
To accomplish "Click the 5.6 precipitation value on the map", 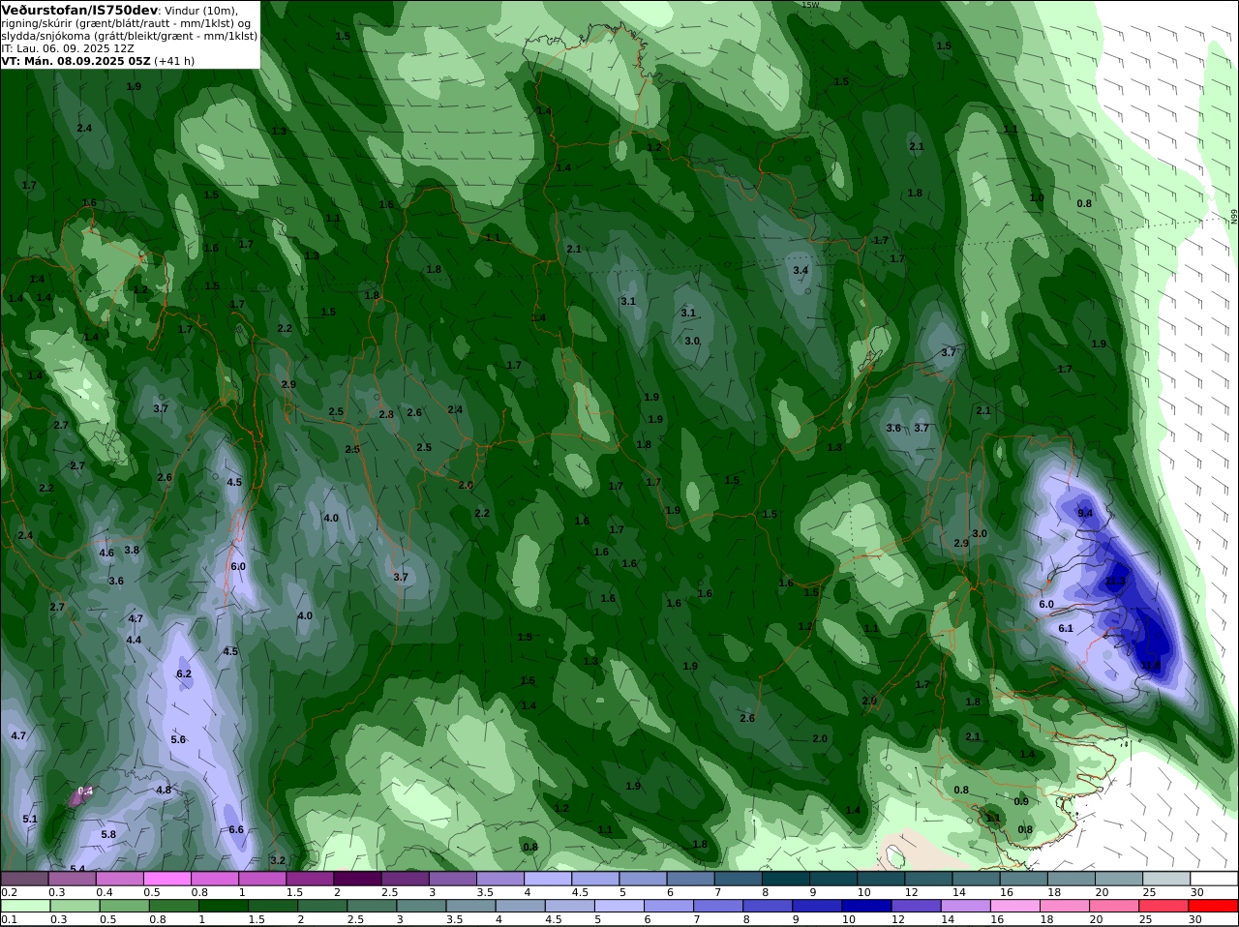I will coord(178,740).
